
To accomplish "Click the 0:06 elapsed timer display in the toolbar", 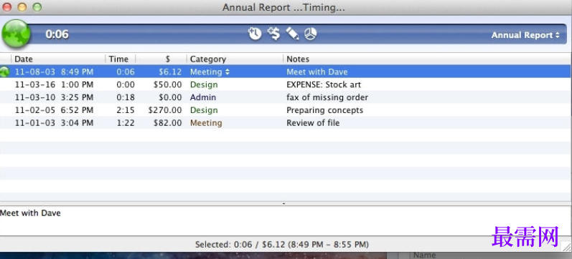I will 57,34.
